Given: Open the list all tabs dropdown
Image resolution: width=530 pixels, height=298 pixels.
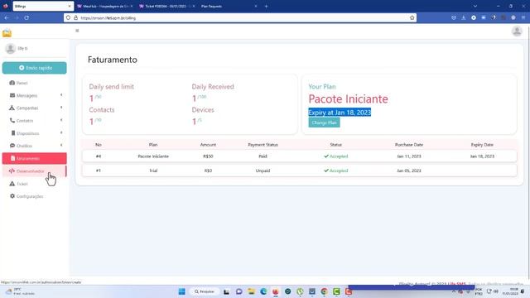Looking at the screenshot, I should [475, 6].
